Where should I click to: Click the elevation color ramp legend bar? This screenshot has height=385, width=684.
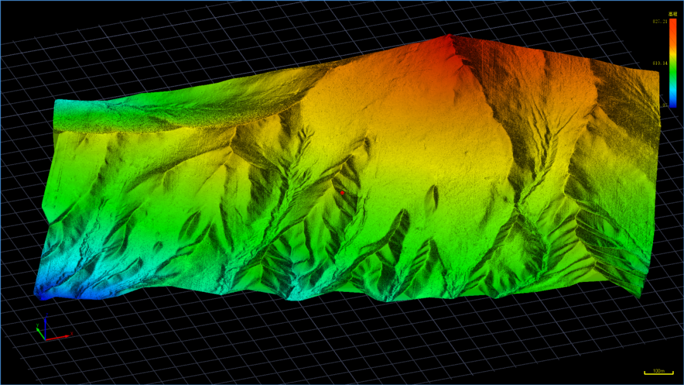click(673, 63)
